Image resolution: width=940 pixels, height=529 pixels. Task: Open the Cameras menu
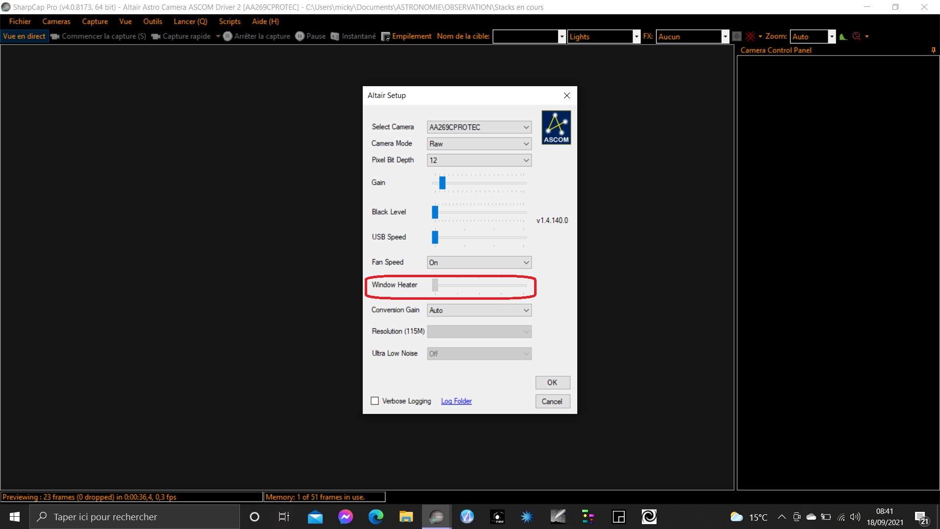(x=56, y=22)
